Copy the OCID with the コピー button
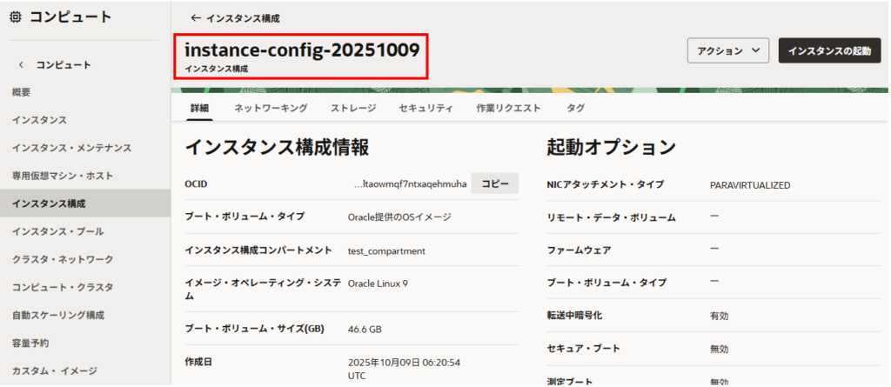Viewport: 891px width, 387px height. tap(495, 183)
